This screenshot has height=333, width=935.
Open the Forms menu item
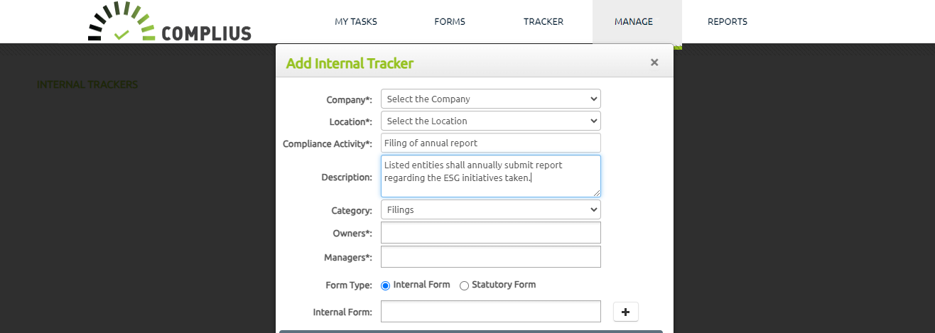point(450,21)
